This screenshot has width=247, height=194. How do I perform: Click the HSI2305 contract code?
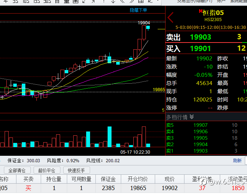[x=213, y=20]
